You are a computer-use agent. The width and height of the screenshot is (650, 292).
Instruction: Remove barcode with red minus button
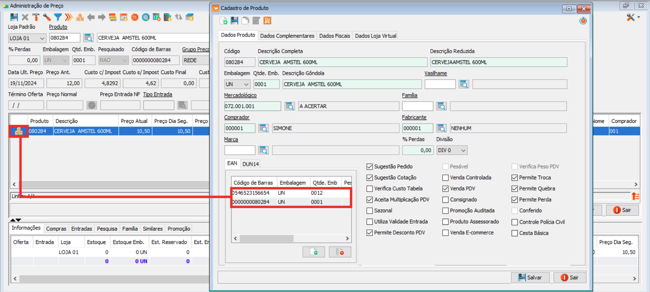point(340,252)
